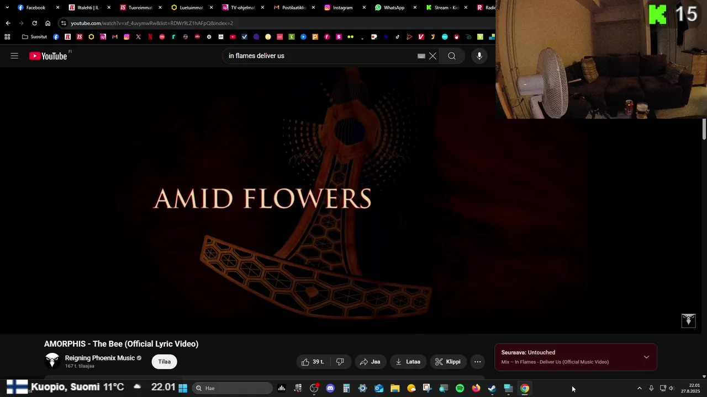Open the channel watermark in the player

coord(688,320)
